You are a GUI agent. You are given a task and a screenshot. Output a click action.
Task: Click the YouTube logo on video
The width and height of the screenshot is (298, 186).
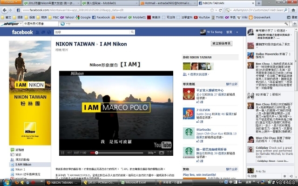[163, 145]
